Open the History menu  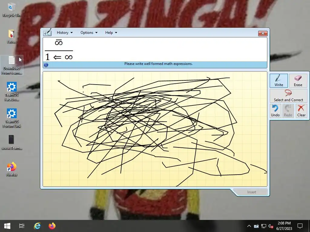(x=65, y=33)
